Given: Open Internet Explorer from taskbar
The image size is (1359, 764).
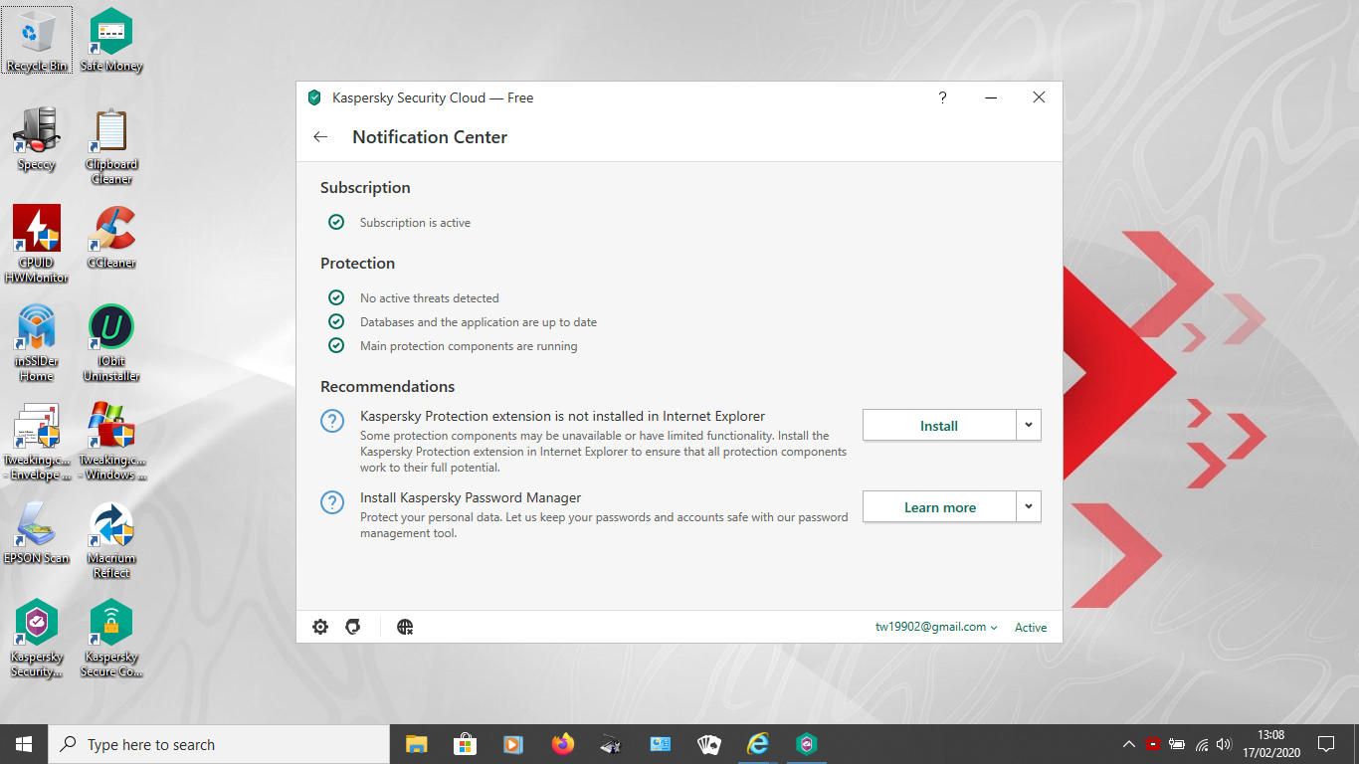Looking at the screenshot, I should tap(758, 744).
